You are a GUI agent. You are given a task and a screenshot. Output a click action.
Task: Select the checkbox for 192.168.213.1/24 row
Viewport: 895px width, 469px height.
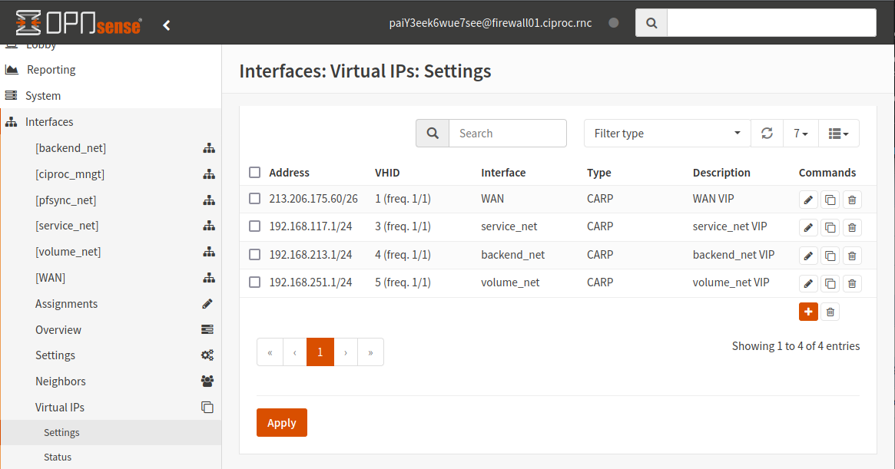click(254, 255)
